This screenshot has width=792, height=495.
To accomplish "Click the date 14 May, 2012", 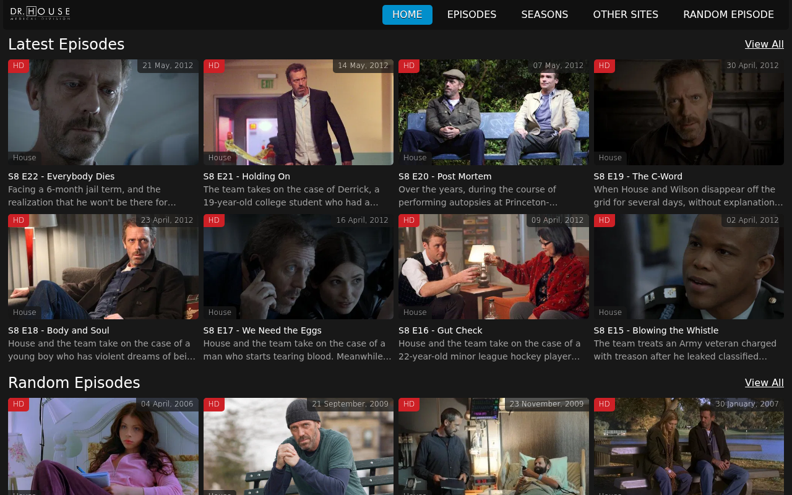I will coord(363,66).
